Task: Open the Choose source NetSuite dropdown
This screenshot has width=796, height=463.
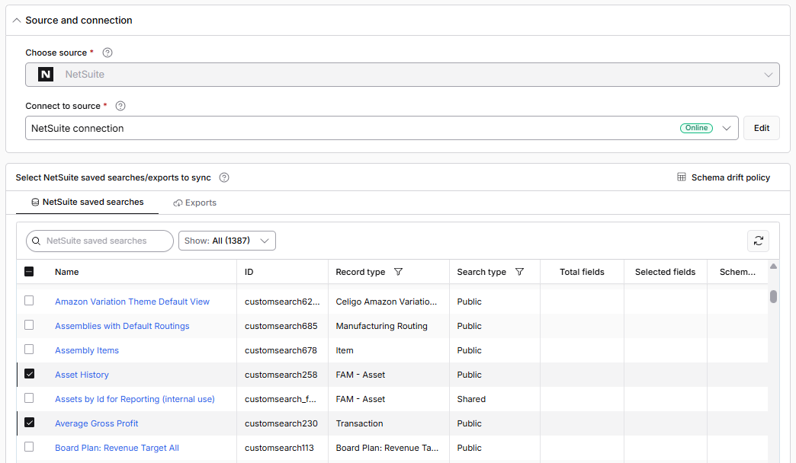Action: pos(402,75)
